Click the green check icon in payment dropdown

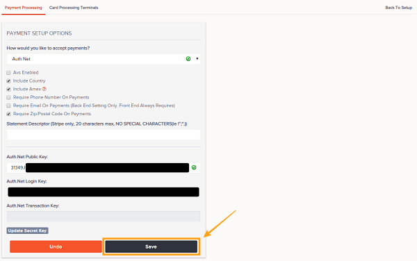[x=188, y=59]
